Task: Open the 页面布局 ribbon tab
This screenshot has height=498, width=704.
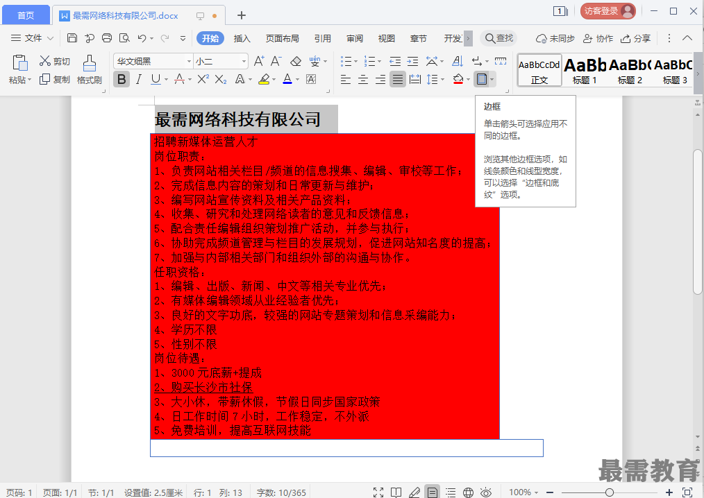Action: (282, 38)
